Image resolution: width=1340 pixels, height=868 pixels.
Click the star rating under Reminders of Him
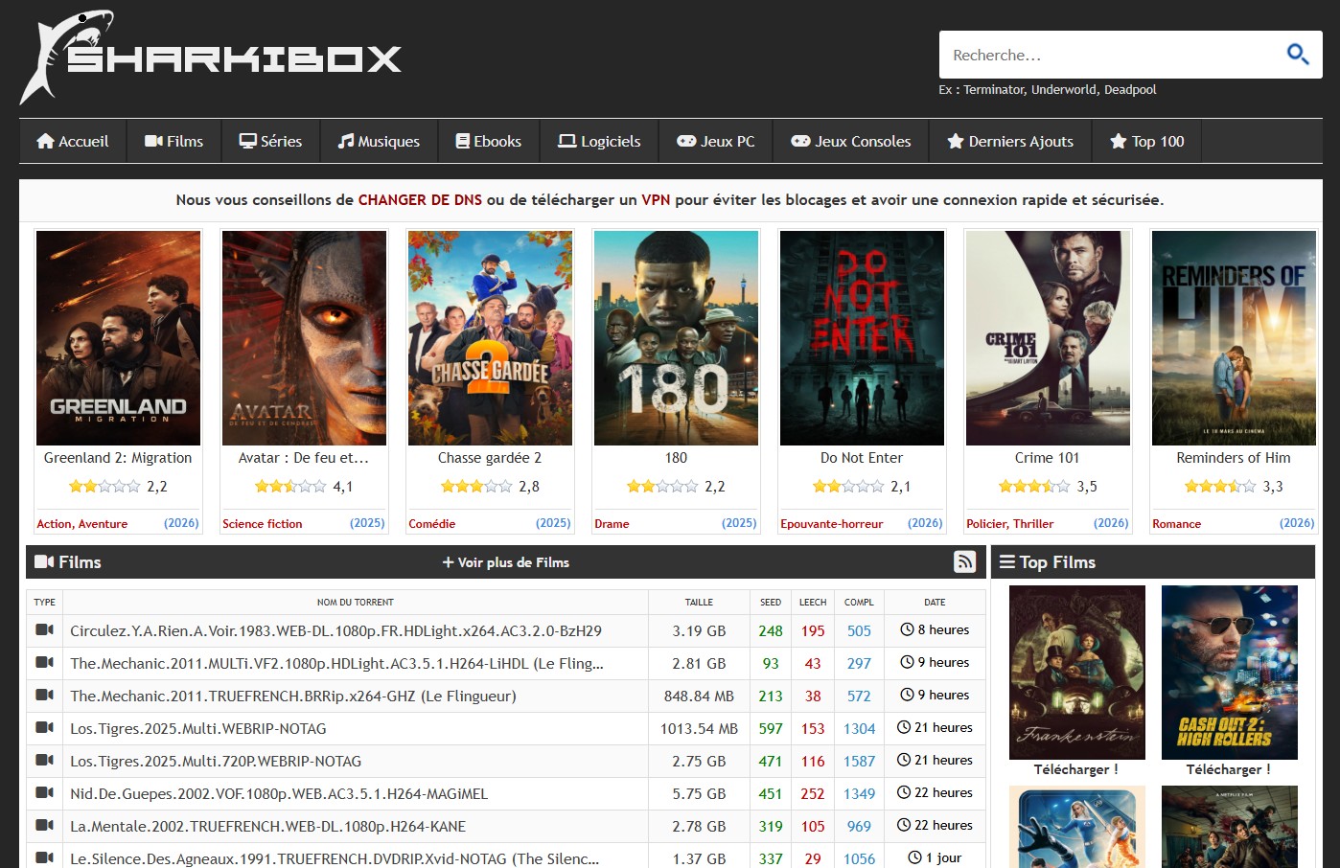click(1220, 487)
